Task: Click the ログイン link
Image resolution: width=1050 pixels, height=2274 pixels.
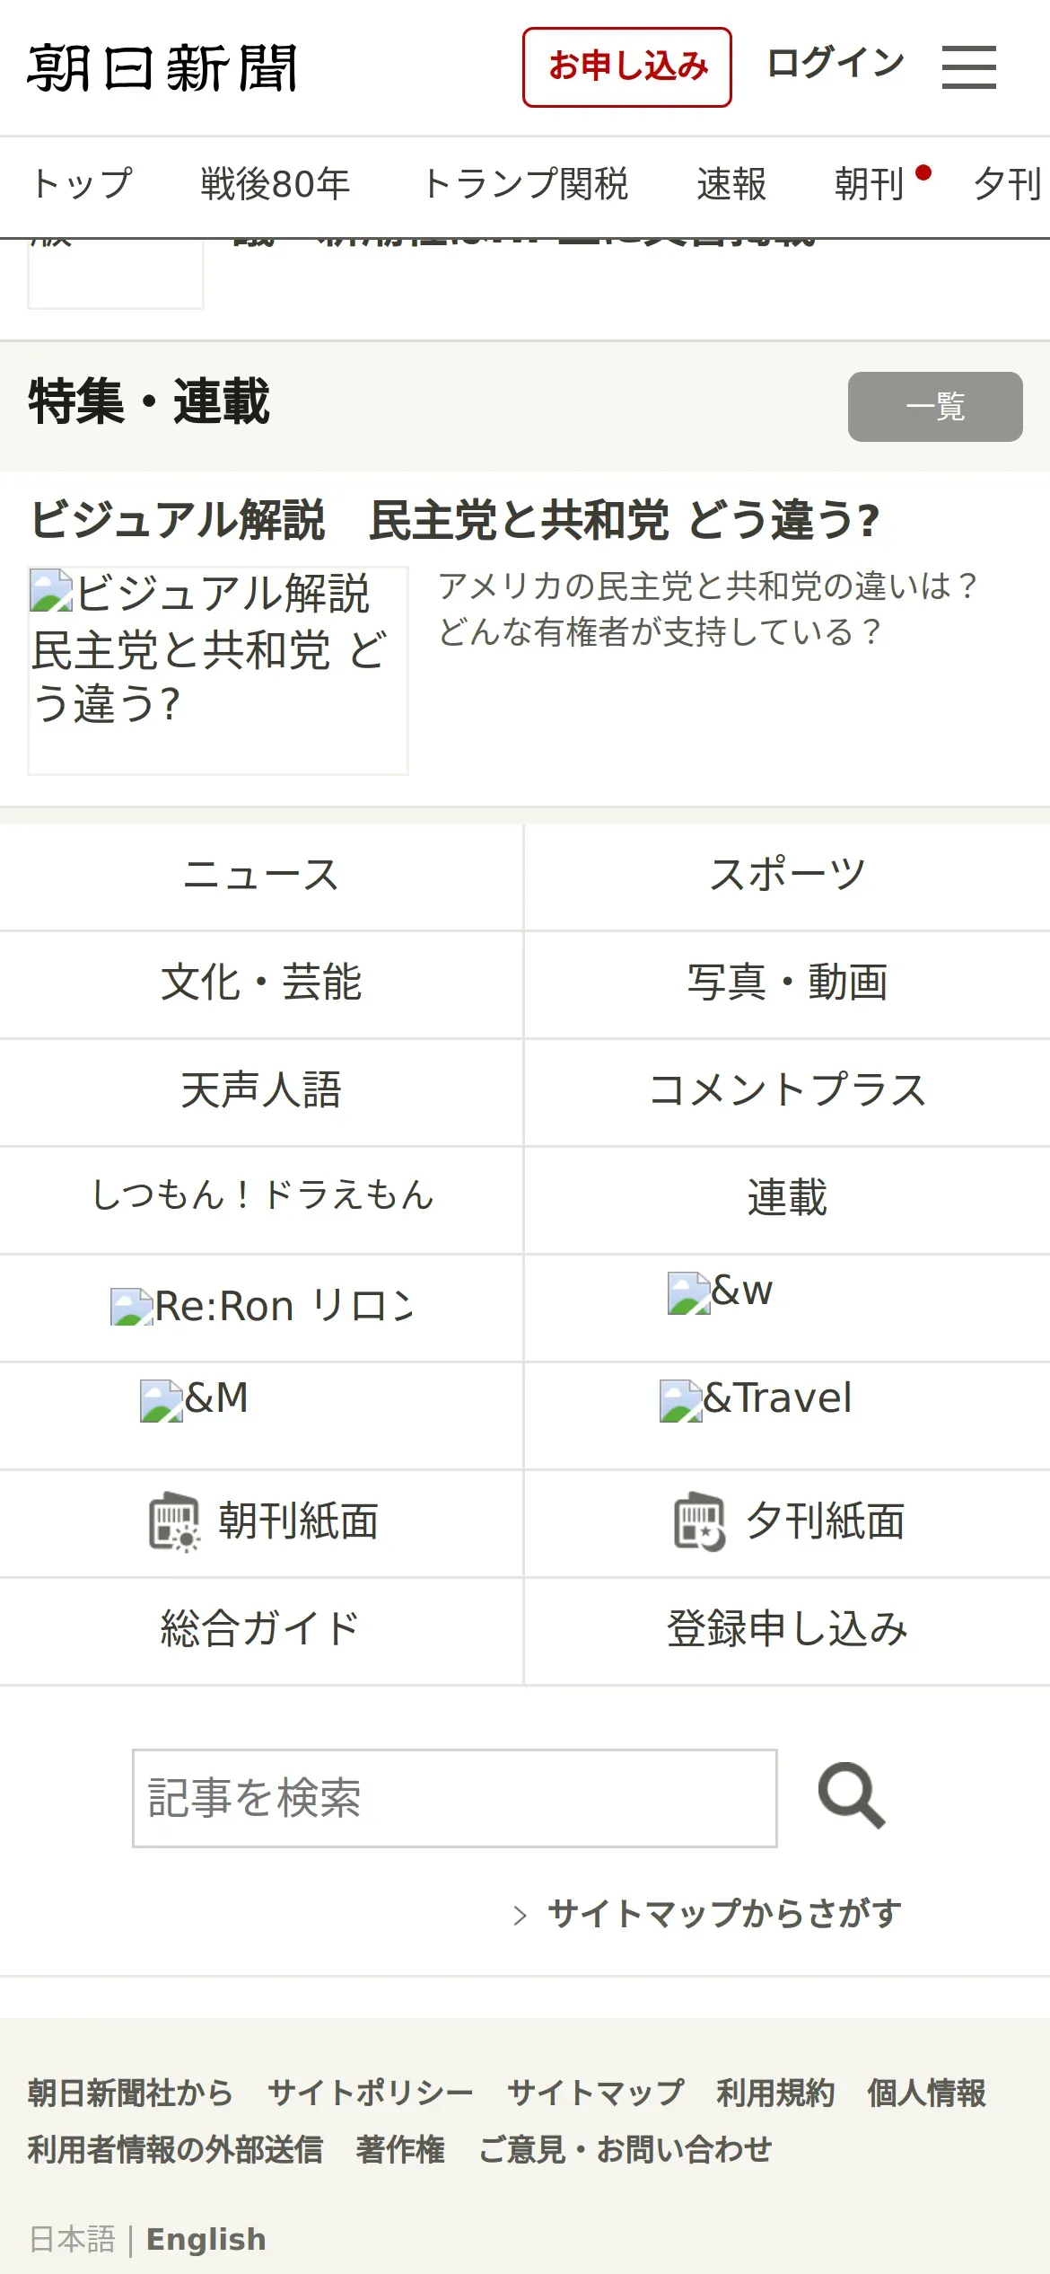Action: 836,64
